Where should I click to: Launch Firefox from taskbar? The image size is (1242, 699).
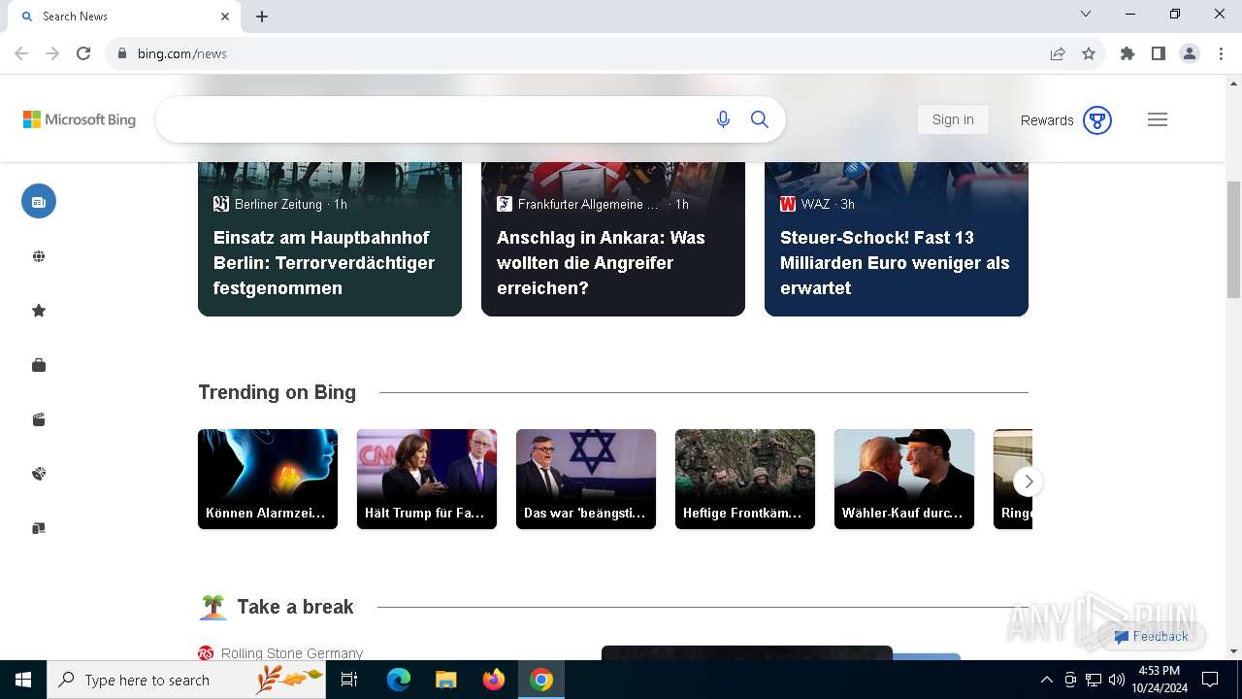[x=494, y=680]
